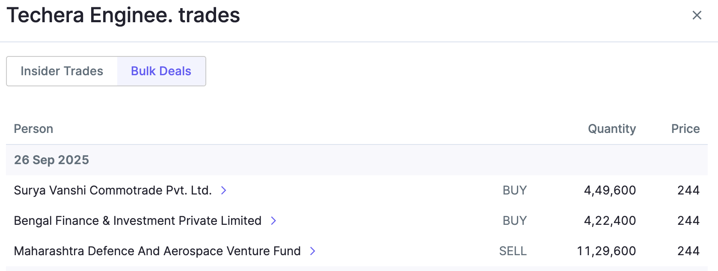718x271 pixels.
Task: Click the SELL label for Maharashtra Defence
Action: pos(513,251)
